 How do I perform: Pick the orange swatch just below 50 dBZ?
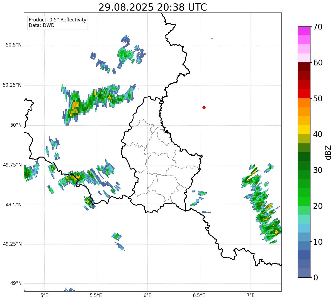point(304,103)
